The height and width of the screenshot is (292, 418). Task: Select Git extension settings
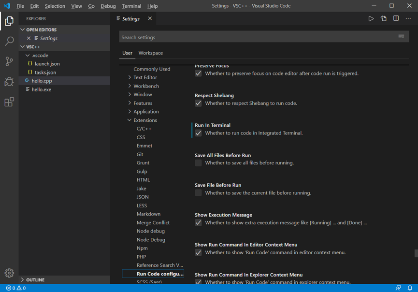[140, 154]
